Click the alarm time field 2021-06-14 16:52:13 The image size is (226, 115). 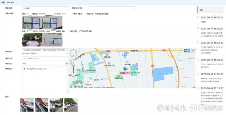[x=46, y=58]
